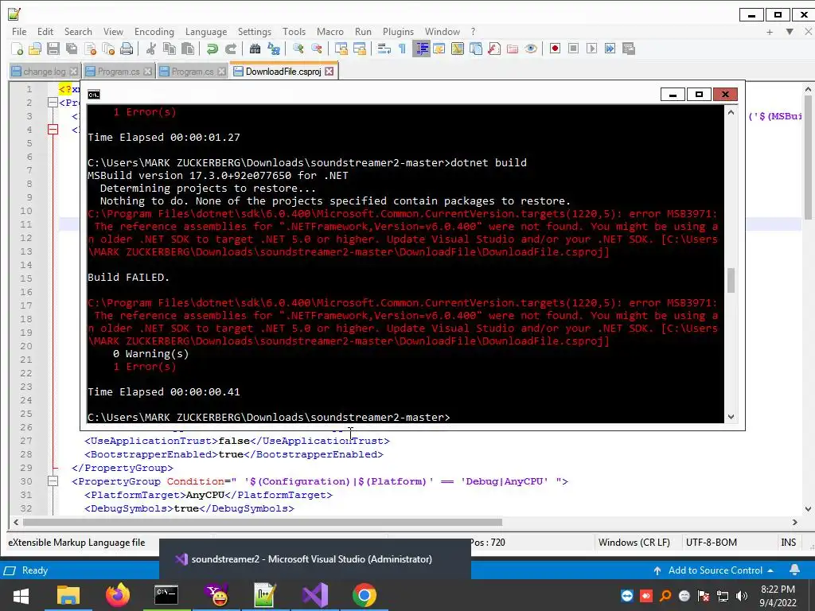This screenshot has width=815, height=611.
Task: Toggle synchronized vertical scrolling icon
Action: 341,49
